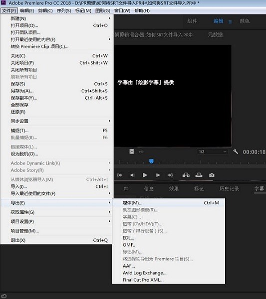Switch to the 颜色 workspace tab
The width and height of the screenshot is (266, 299).
(245, 21)
